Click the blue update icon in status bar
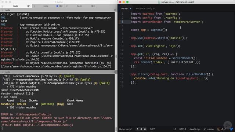235x132 pixels. pos(232,129)
